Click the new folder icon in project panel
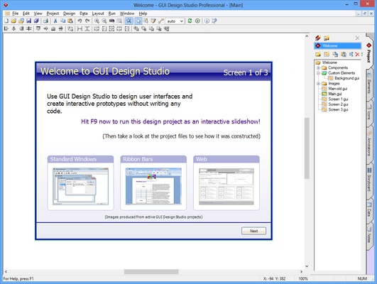This screenshot has height=284, width=377. [318, 55]
